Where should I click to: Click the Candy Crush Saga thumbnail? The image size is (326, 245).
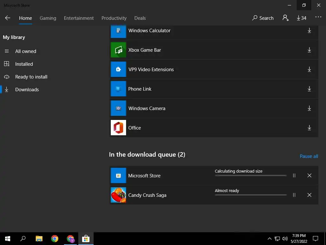coord(118,195)
